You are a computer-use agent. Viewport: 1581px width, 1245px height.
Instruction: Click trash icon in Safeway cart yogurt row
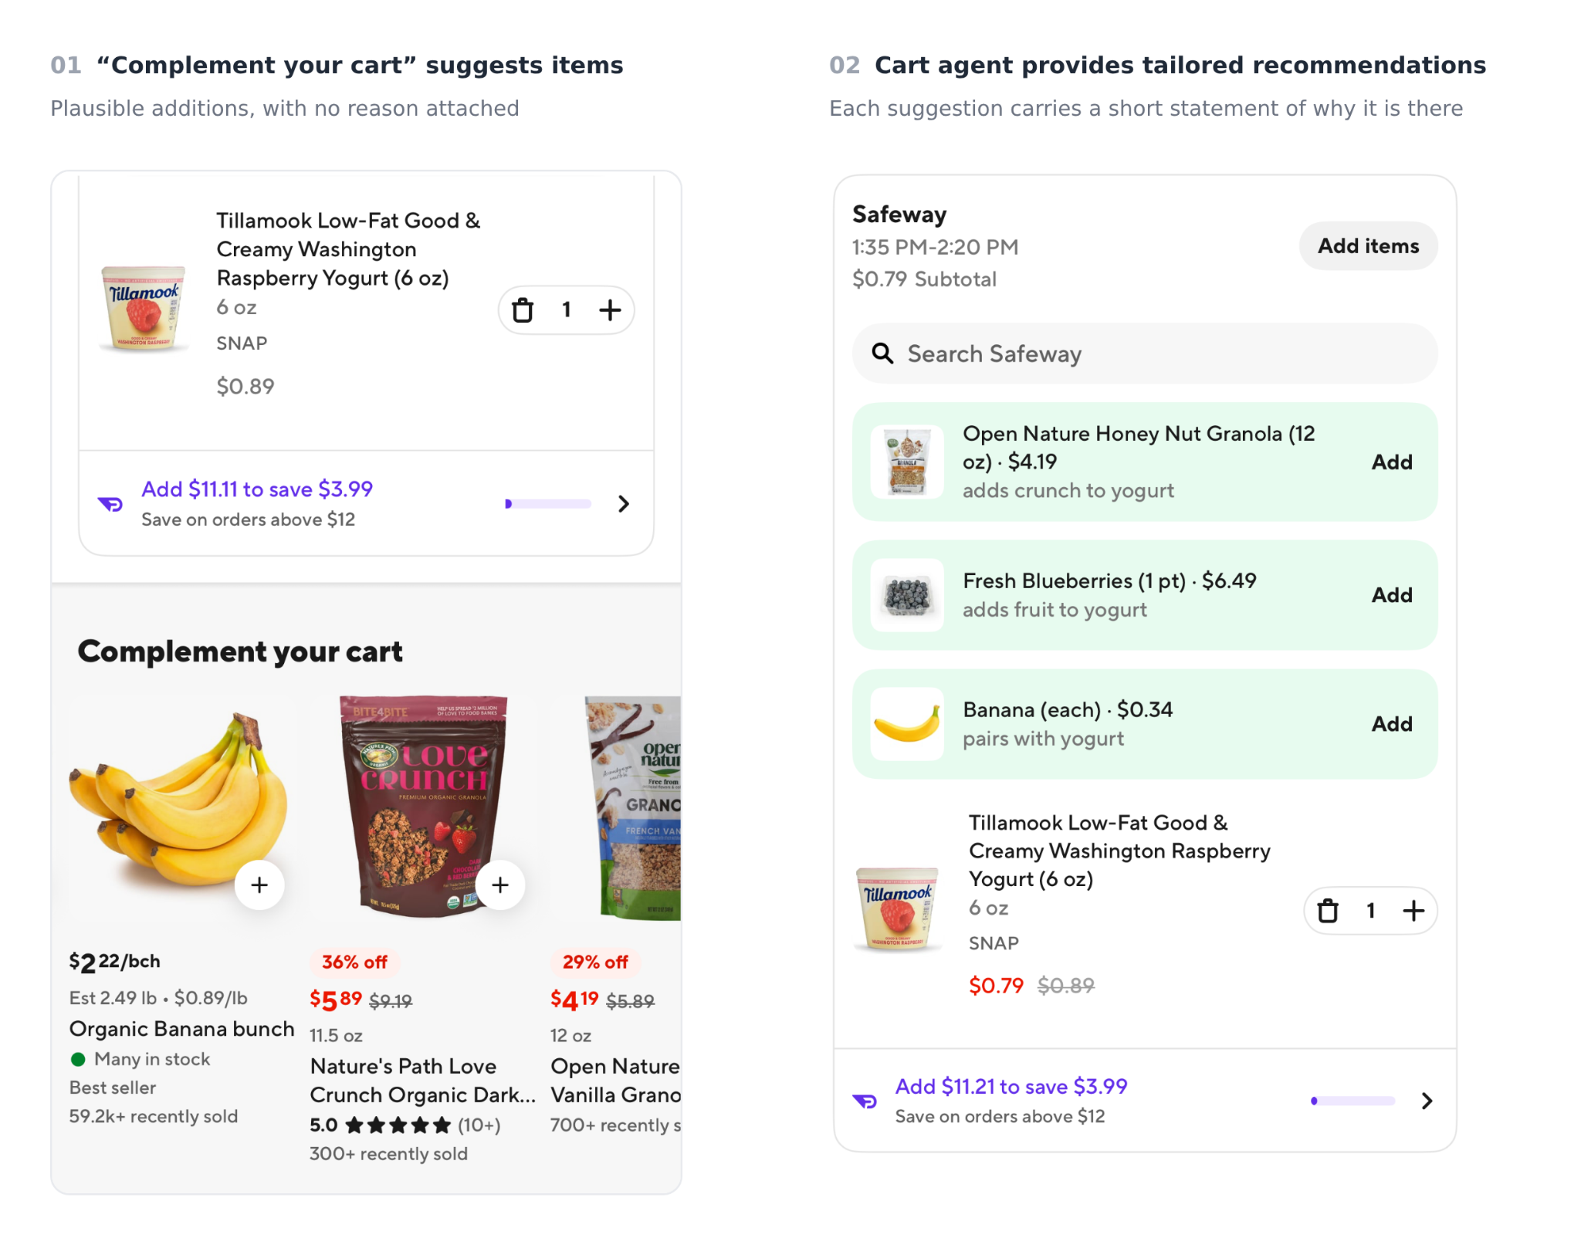1328,911
